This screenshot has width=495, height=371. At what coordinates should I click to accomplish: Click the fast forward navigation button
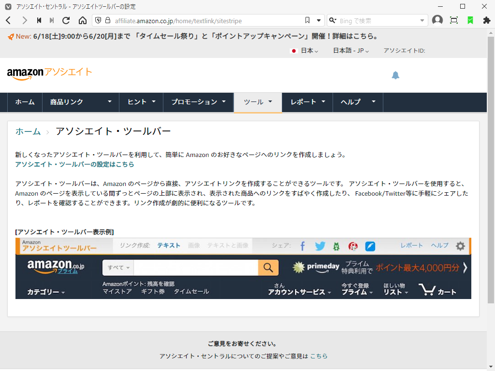[51, 20]
